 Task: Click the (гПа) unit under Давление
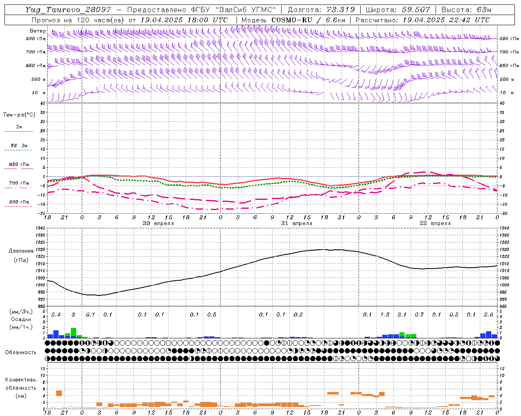21,260
